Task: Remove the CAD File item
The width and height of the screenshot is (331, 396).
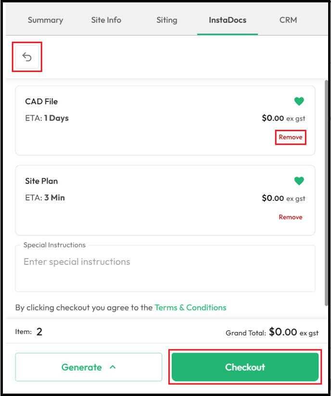Action: tap(291, 137)
